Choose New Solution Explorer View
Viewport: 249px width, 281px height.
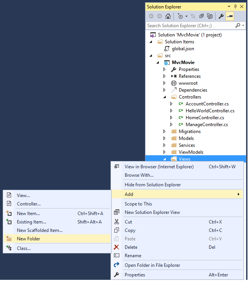point(178,213)
